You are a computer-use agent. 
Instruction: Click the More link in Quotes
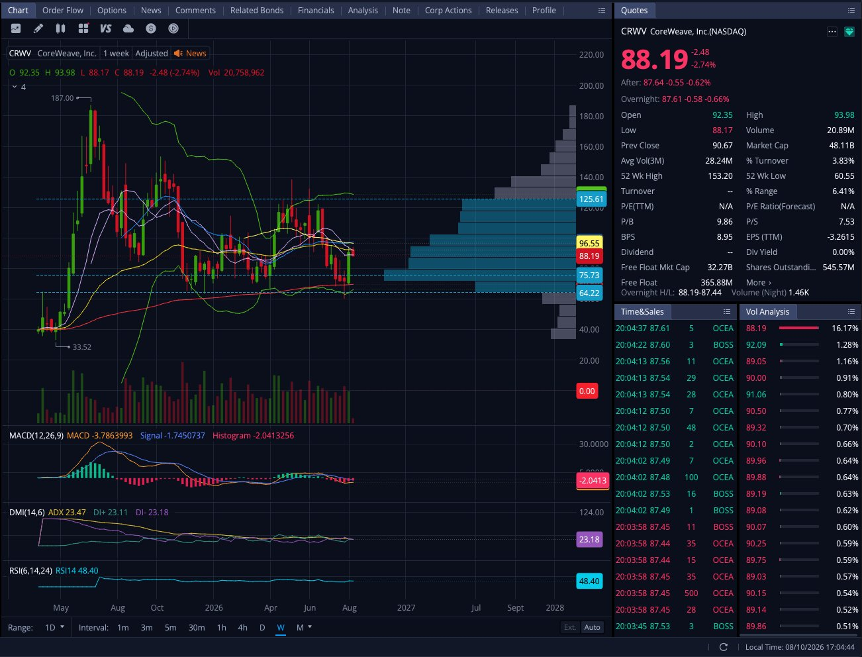[x=759, y=283]
